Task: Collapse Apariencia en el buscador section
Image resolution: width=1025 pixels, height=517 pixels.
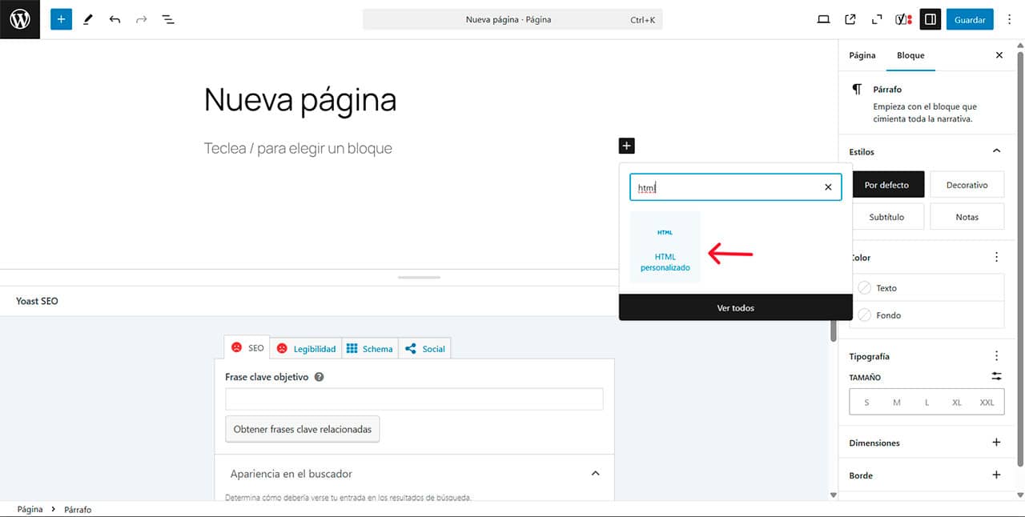Action: pos(595,474)
